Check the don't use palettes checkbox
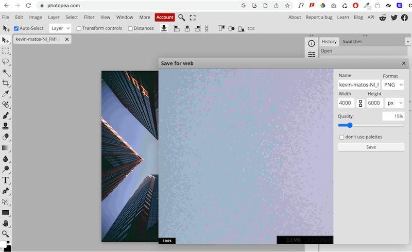Viewport: 412px width, 252px height. [x=341, y=137]
